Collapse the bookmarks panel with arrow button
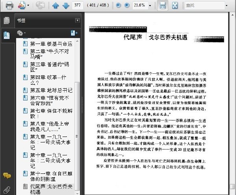The height and width of the screenshot is (195, 236). 77,20
